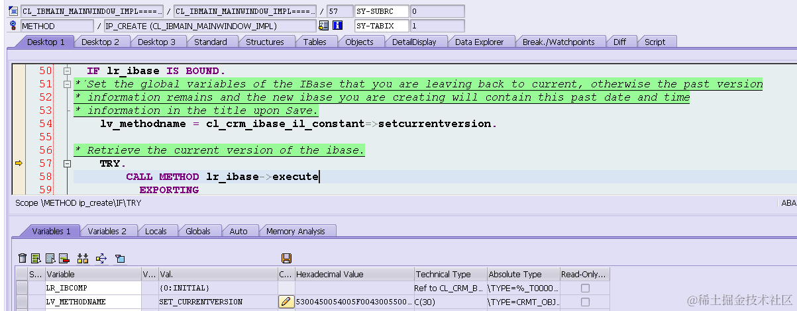Viewport: 797px width, 311px height.
Task: Click breakpoint margin at line 58
Action: tap(19, 177)
